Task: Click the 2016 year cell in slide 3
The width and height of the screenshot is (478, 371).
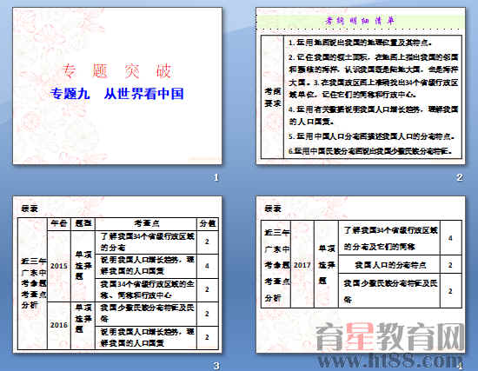Action: (59, 325)
